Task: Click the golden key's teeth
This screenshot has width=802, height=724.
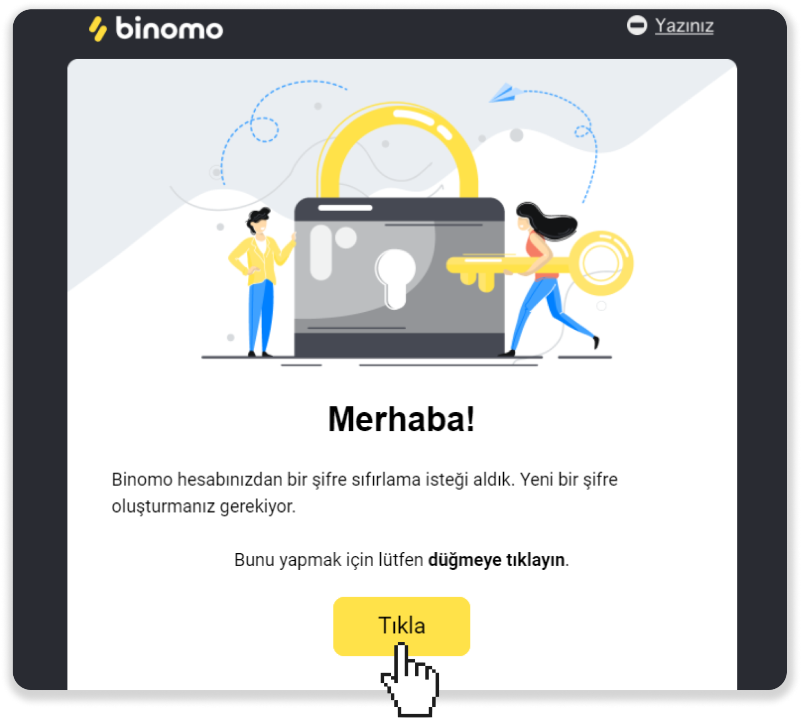Action: click(478, 281)
